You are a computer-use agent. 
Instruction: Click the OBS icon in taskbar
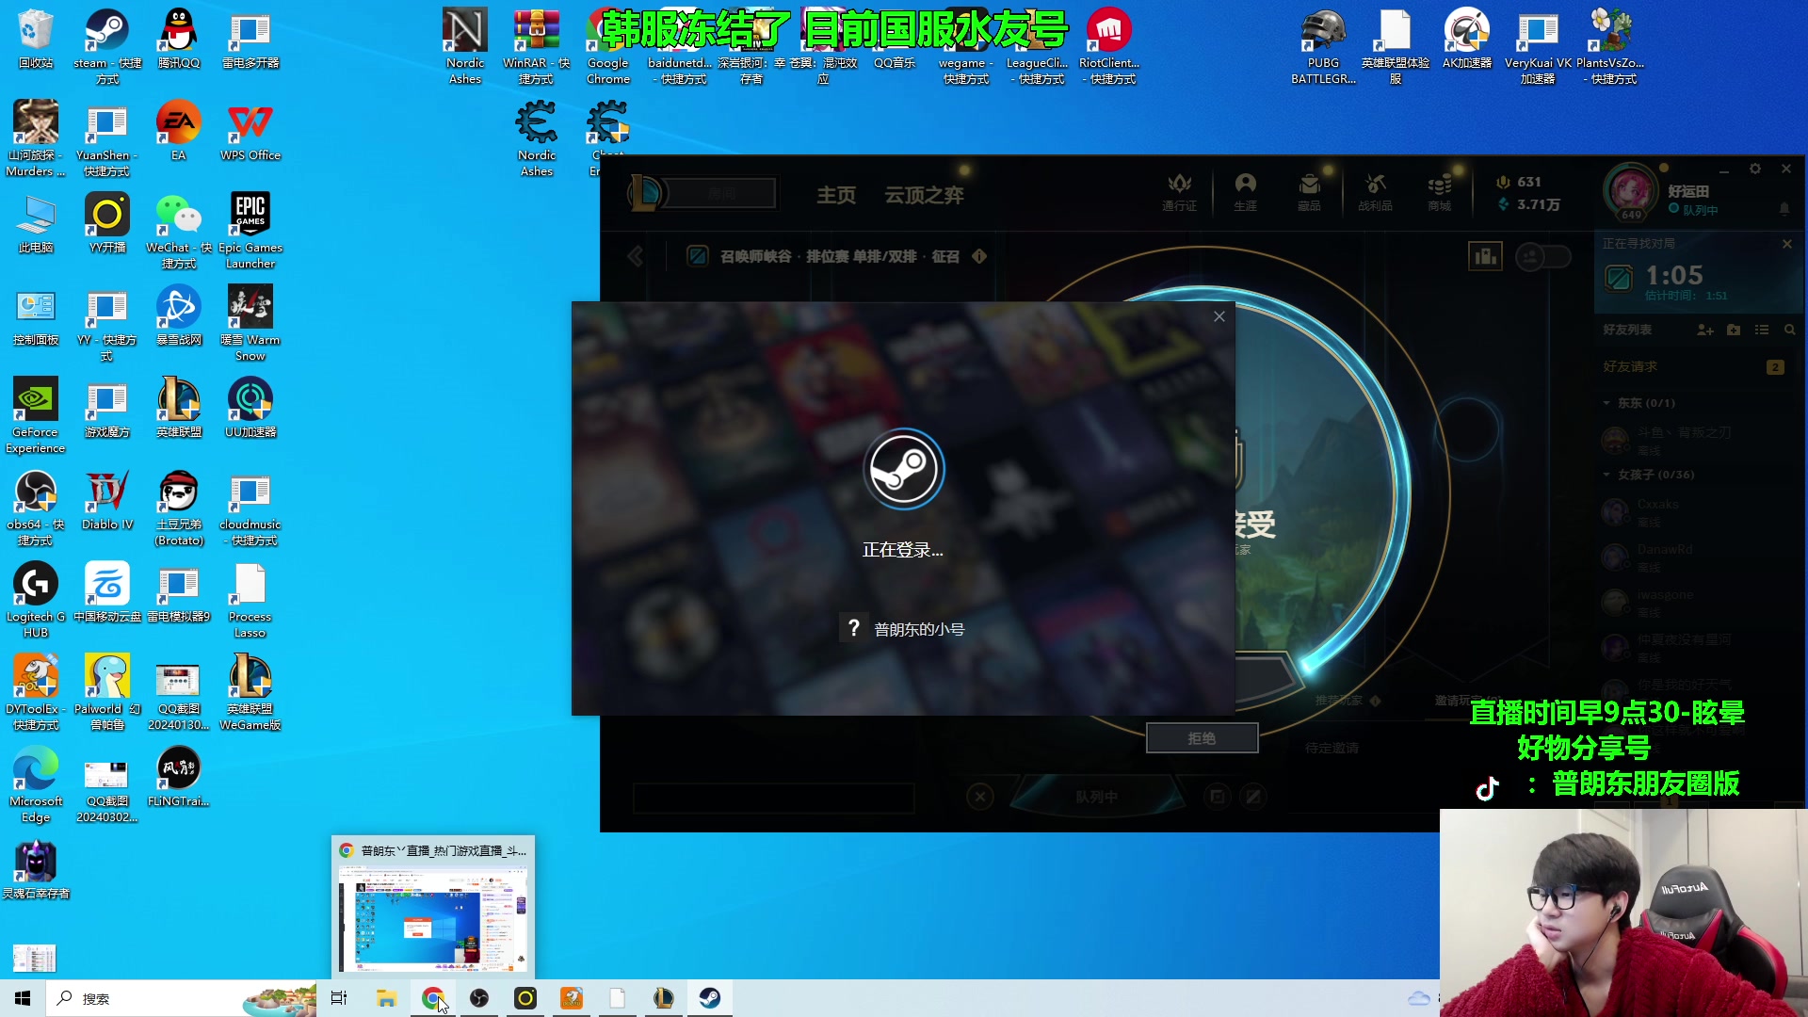479,998
